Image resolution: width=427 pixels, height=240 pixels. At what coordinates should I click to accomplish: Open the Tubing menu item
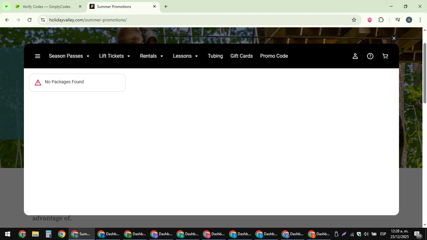coord(215,56)
